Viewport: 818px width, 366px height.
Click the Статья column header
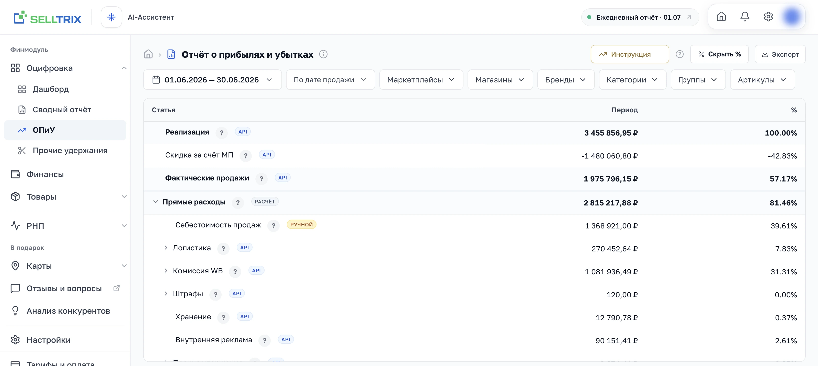coord(164,110)
